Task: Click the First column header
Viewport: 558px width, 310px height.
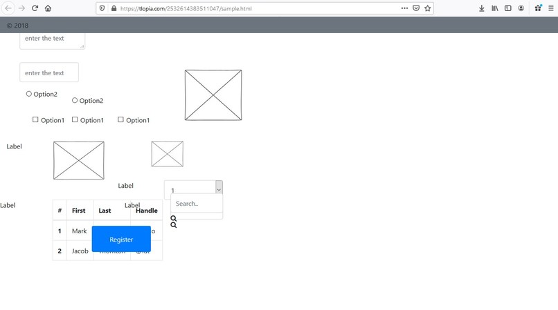Action: point(79,211)
